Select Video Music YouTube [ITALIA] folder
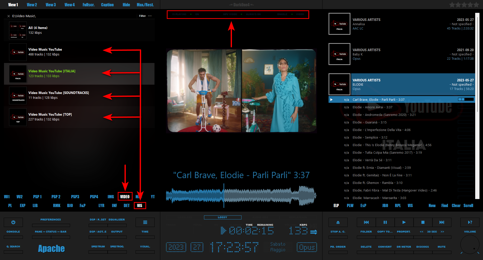 79,74
